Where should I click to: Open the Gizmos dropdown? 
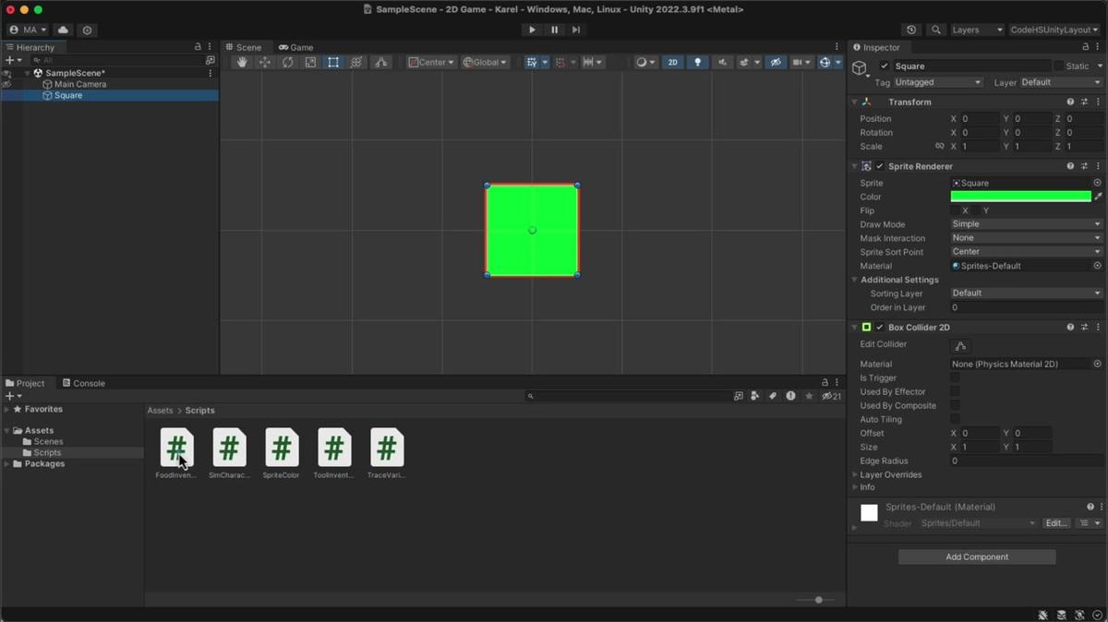point(837,62)
